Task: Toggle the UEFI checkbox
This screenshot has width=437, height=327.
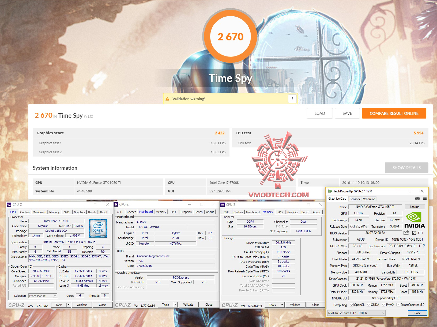Action: [x=414, y=233]
